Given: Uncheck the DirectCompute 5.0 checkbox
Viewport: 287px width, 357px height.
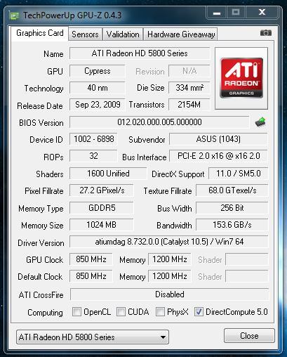Looking at the screenshot, I should (199, 312).
